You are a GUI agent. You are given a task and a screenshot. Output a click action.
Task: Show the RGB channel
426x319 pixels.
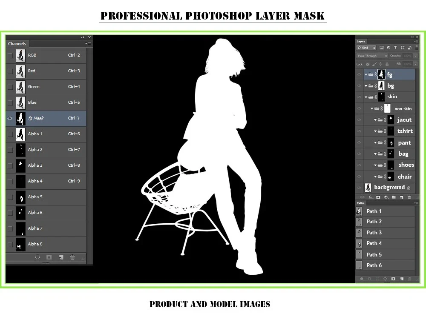(x=9, y=55)
